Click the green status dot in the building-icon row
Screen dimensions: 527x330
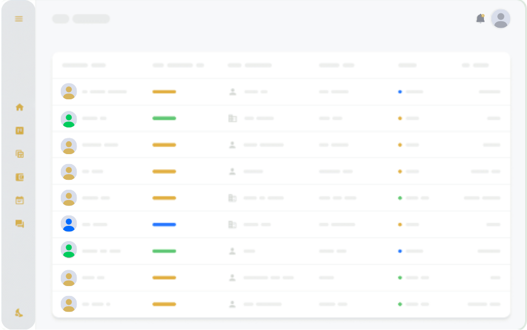(400, 198)
